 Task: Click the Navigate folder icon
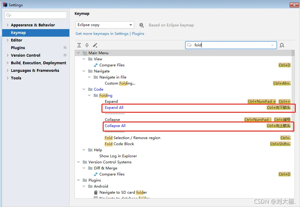(x=90, y=71)
